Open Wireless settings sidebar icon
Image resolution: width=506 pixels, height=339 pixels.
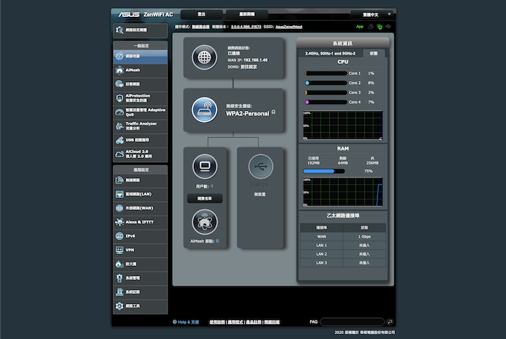pos(119,180)
